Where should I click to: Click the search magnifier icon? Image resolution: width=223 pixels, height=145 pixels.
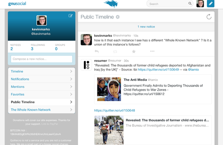pyautogui.click(x=190, y=3)
